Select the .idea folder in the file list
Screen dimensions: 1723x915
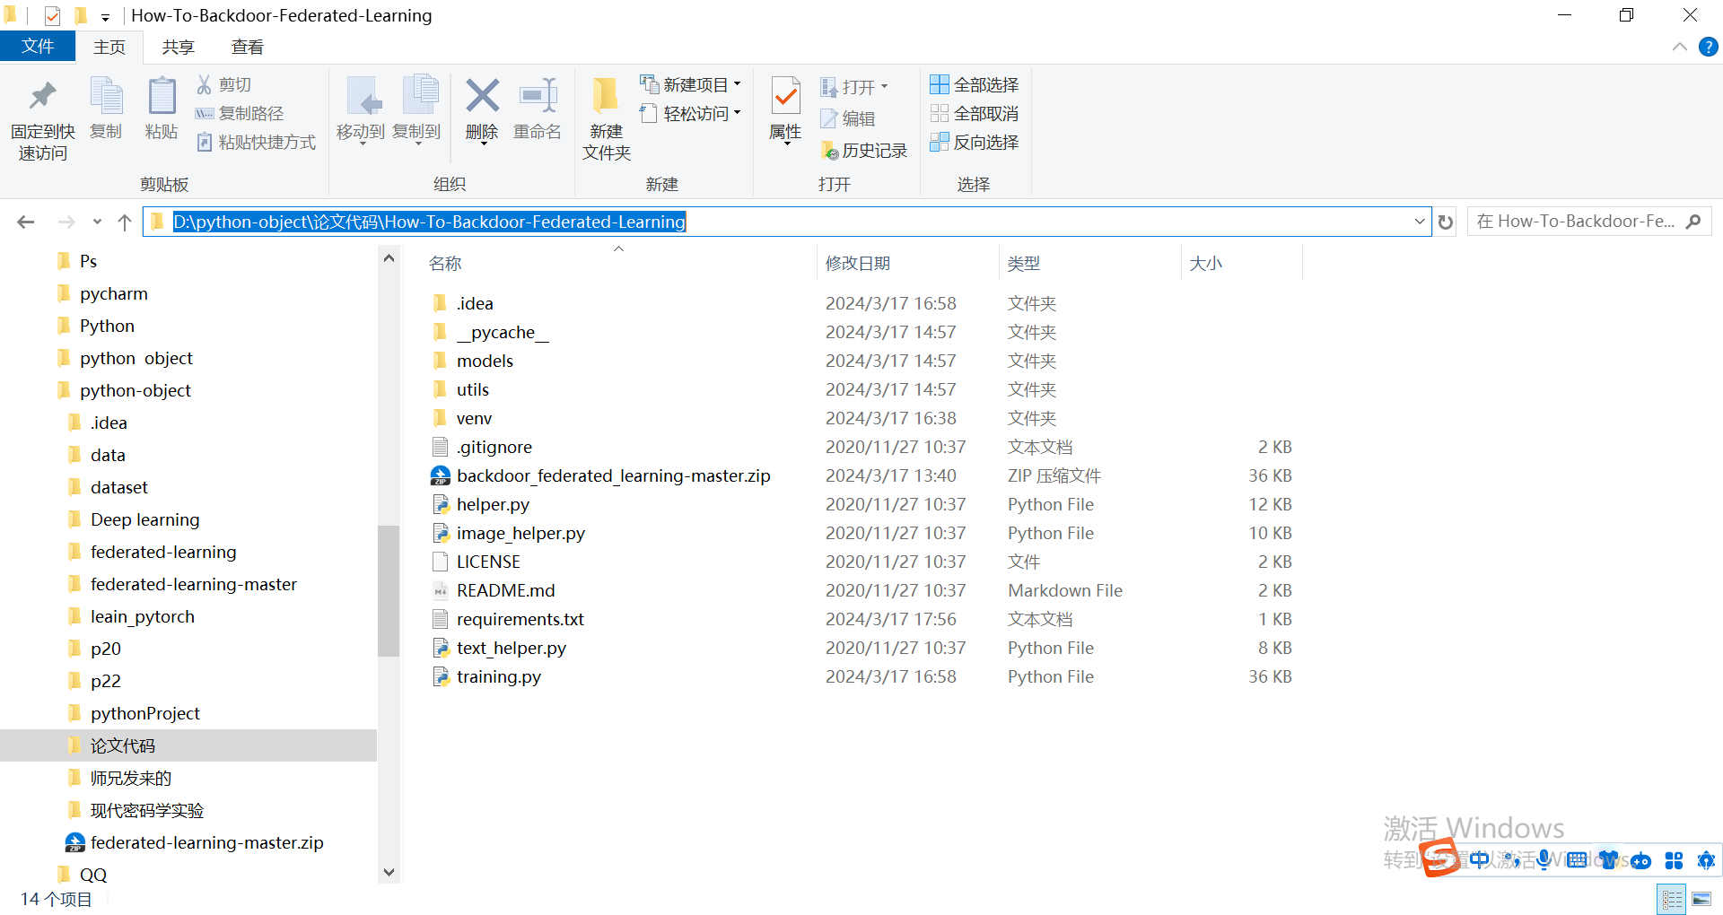tap(474, 303)
